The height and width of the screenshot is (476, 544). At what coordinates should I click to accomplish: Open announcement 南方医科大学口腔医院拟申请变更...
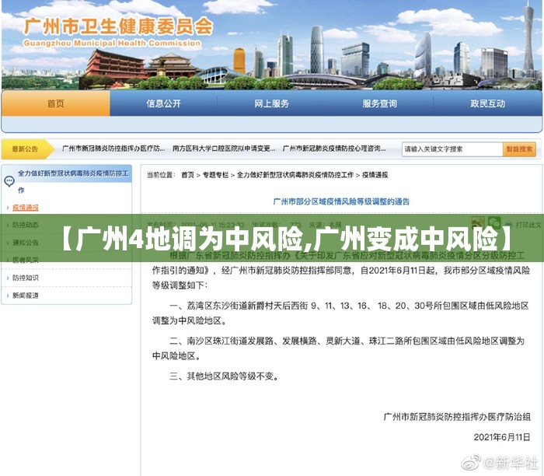[x=224, y=149]
